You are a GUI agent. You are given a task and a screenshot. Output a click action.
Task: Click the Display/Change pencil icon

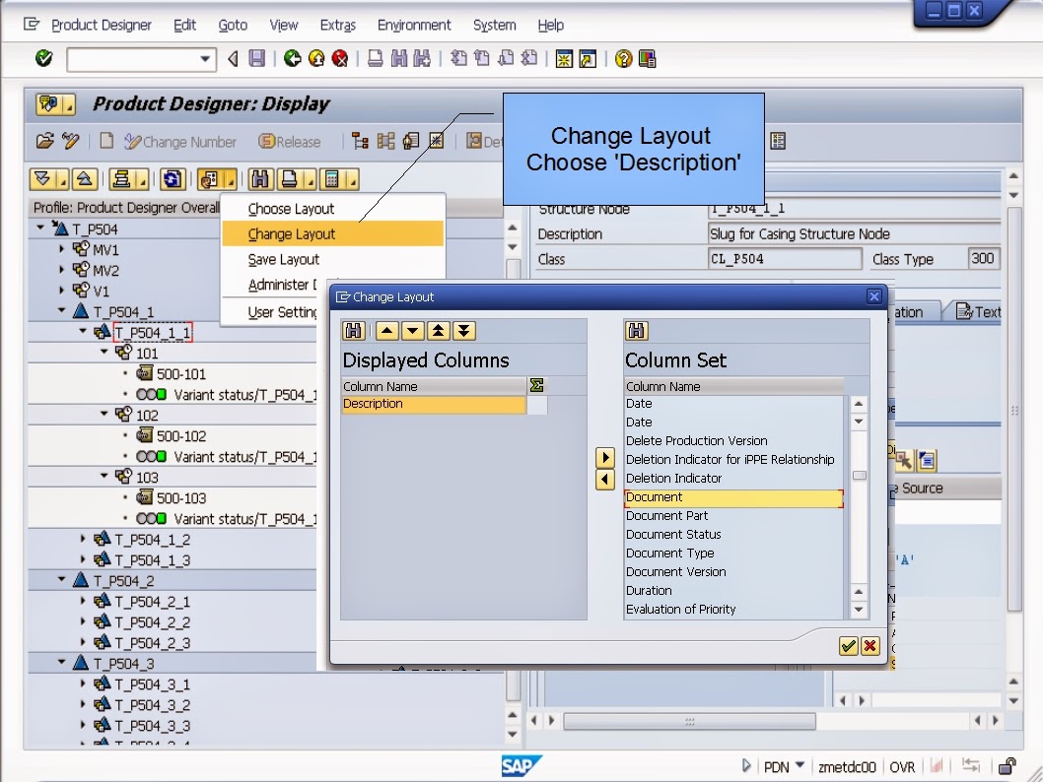point(71,141)
